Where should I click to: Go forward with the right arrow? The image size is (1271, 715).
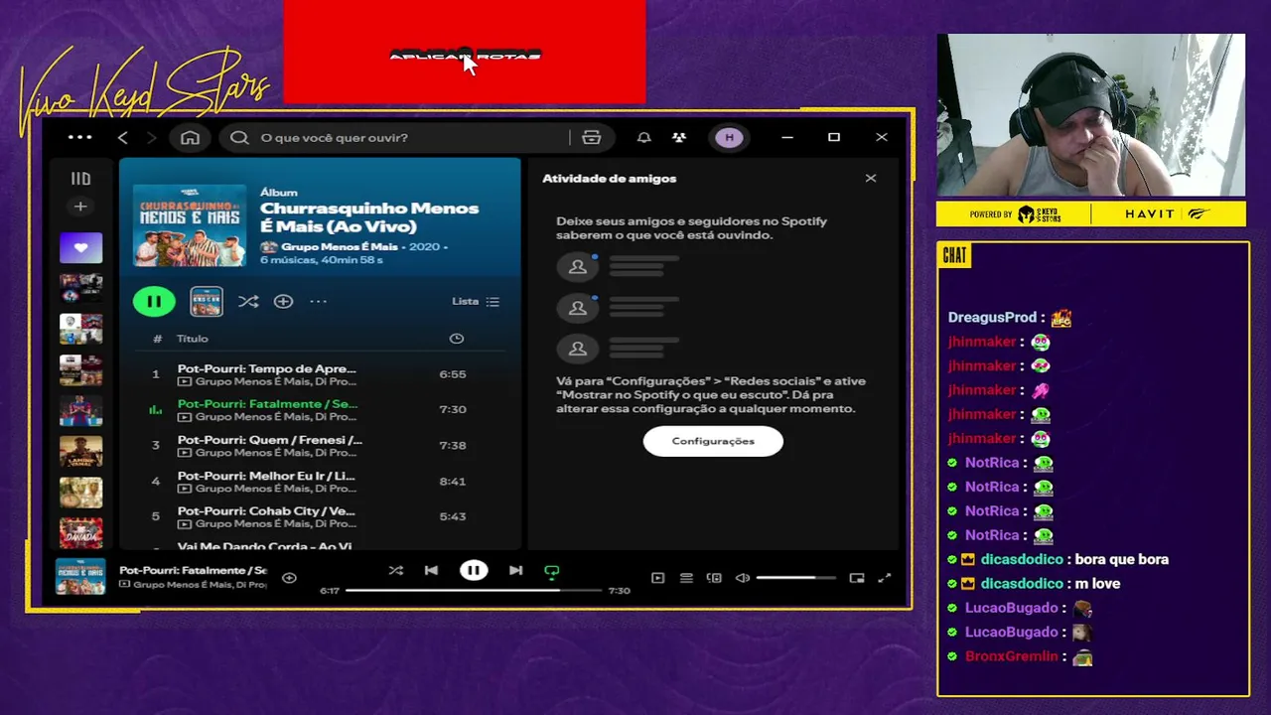152,137
